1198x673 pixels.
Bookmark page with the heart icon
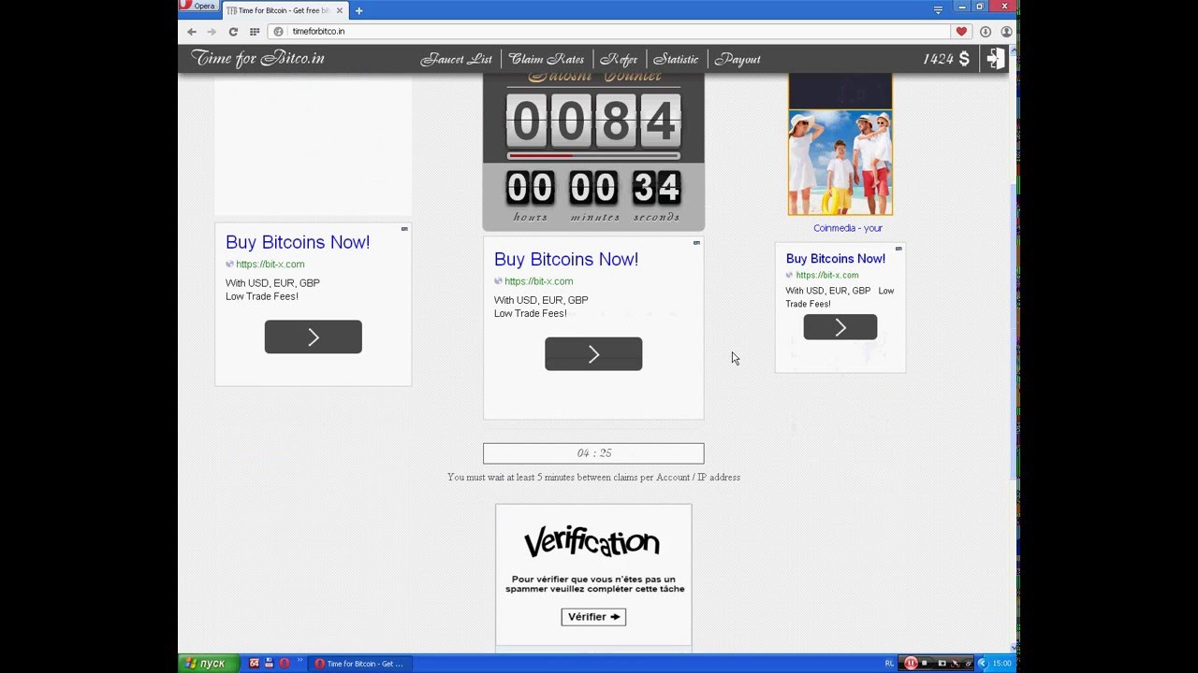click(x=961, y=31)
